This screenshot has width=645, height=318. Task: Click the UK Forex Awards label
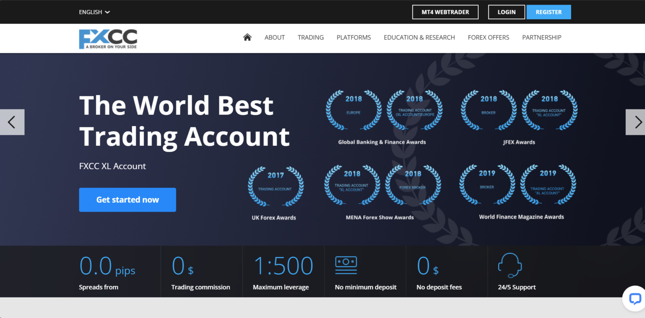pyautogui.click(x=274, y=217)
